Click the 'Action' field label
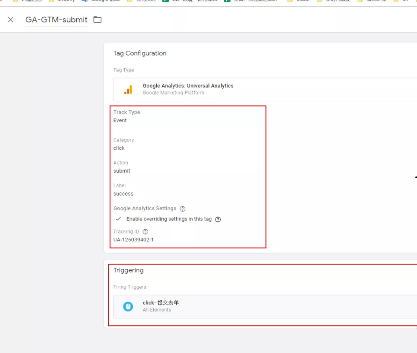The image size is (417, 353). 121,162
